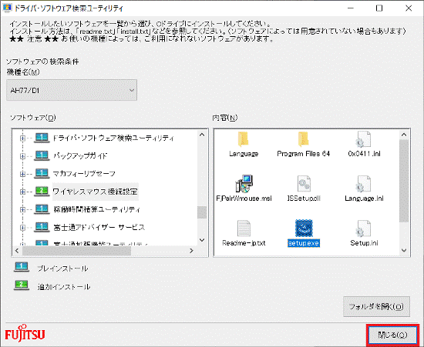Expand the 稼働時間積算ユーティリティ tree node

coord(22,209)
